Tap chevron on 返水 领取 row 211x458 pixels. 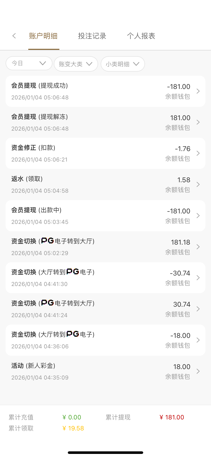click(198, 185)
